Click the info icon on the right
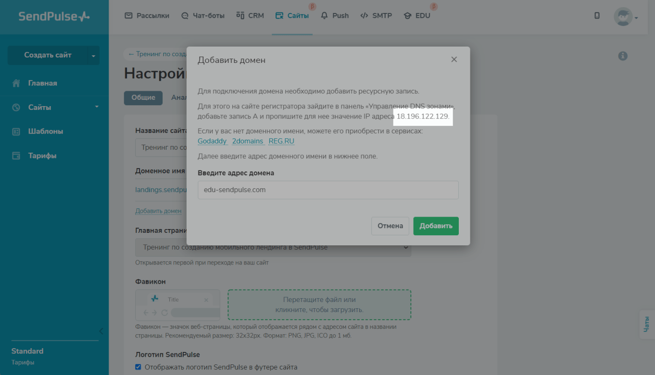This screenshot has width=655, height=375. coord(623,56)
